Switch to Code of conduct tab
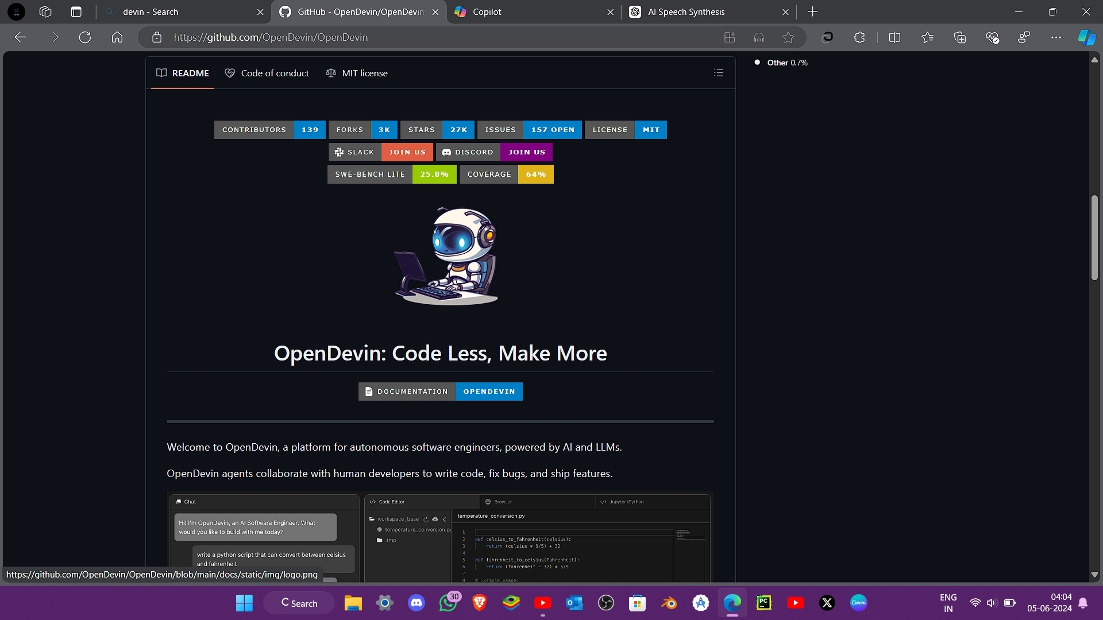 (267, 73)
